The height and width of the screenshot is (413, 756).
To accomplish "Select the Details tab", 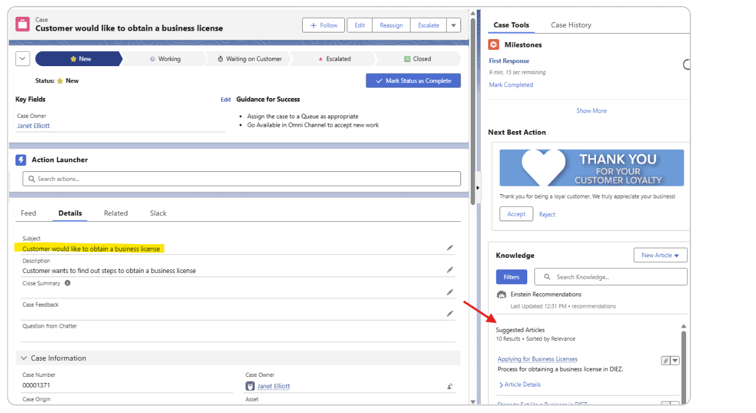I will pos(70,213).
